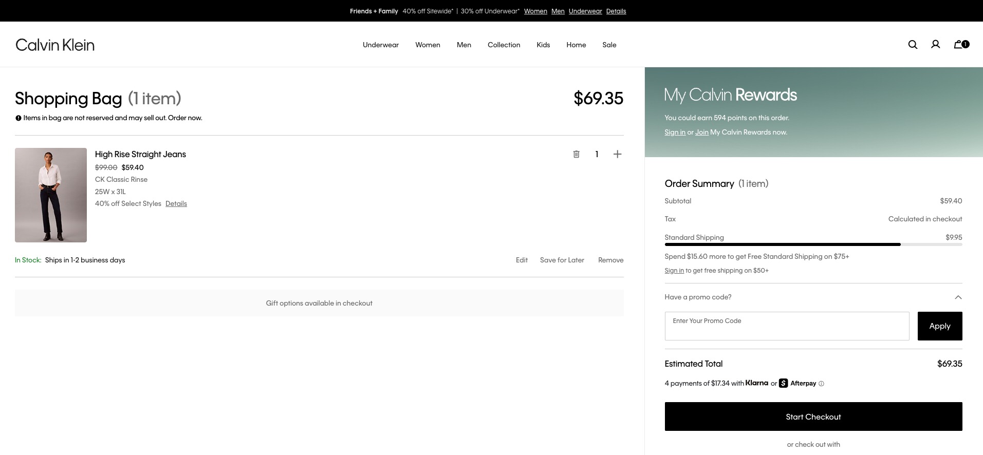Open the search magnifier icon
Image resolution: width=983 pixels, height=455 pixels.
tap(913, 45)
